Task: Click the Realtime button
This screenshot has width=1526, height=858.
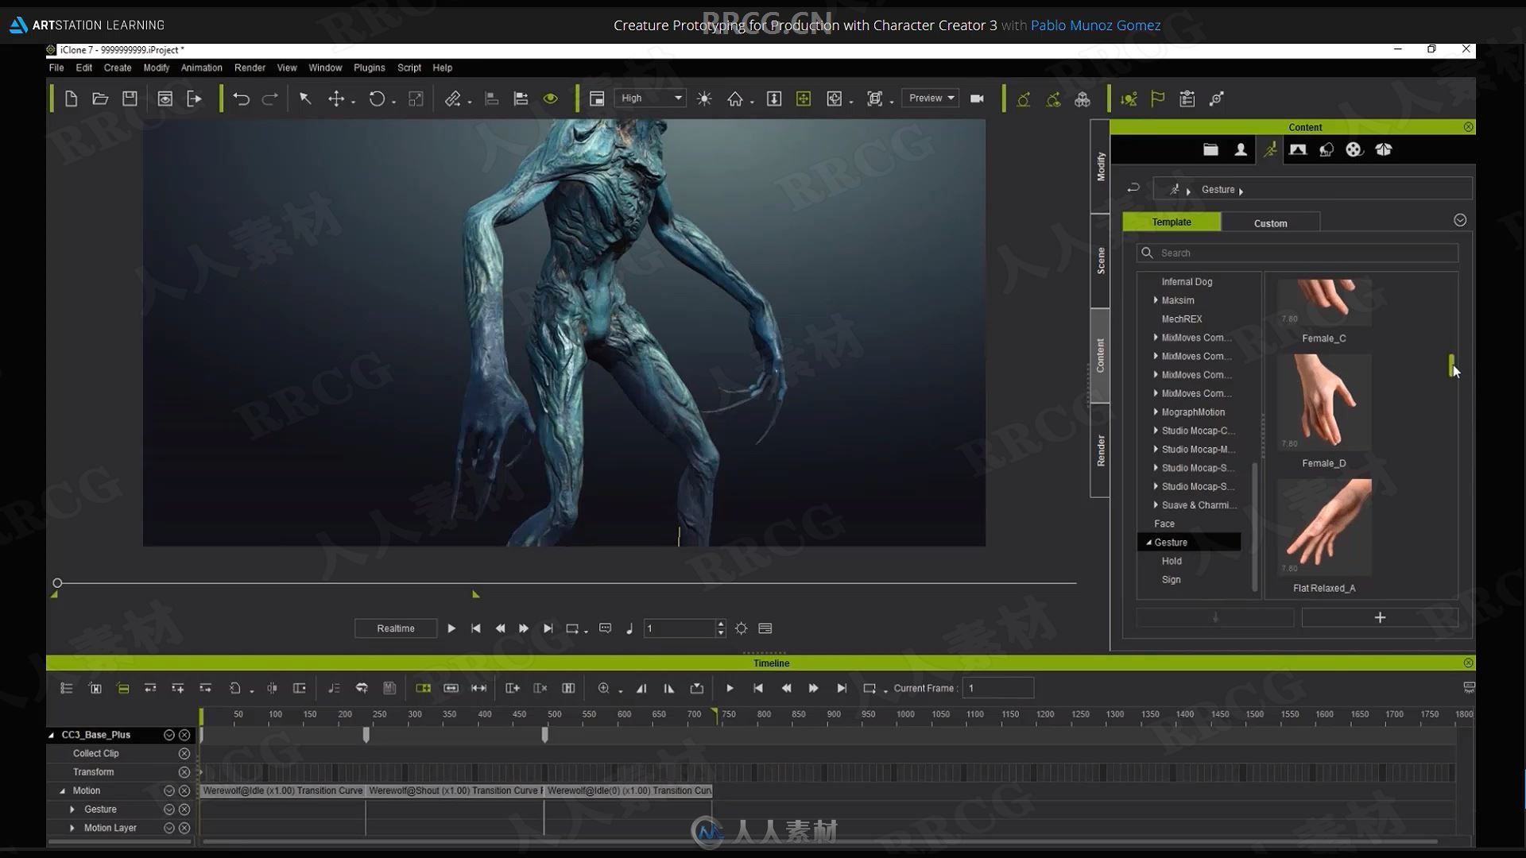Action: coord(395,628)
